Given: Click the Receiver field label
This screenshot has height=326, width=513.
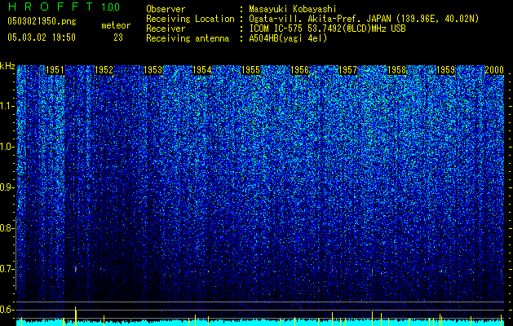Looking at the screenshot, I should 166,29.
